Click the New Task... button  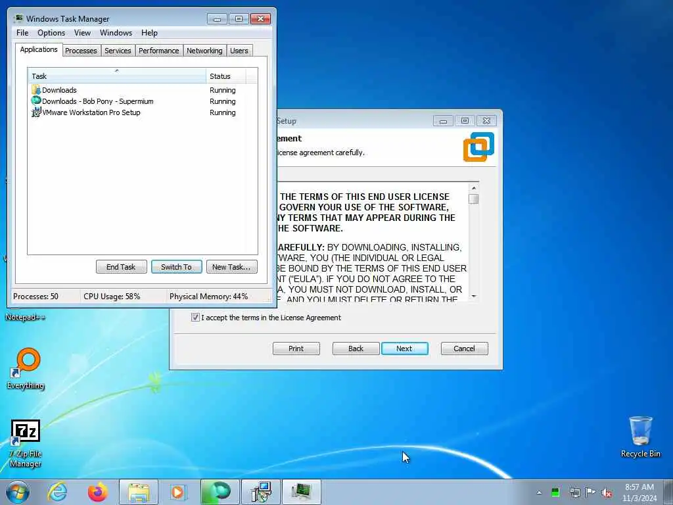pyautogui.click(x=232, y=267)
